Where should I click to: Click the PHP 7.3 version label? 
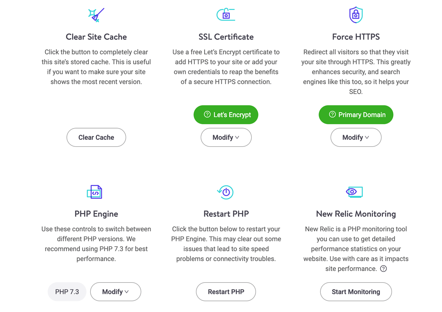(x=66, y=292)
